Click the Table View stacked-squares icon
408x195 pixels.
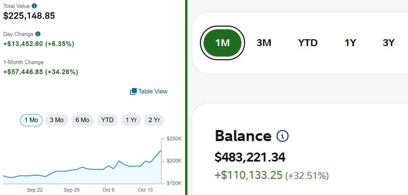click(133, 91)
